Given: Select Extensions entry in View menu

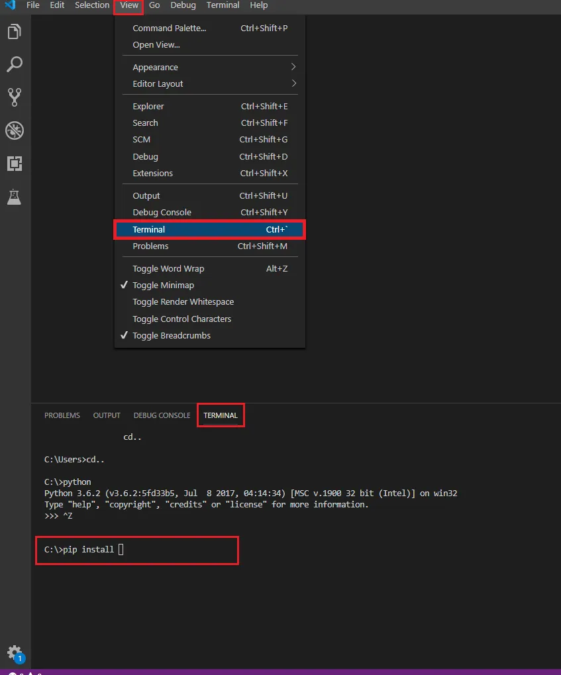Looking at the screenshot, I should click(x=210, y=173).
